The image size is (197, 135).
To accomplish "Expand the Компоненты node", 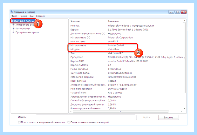I will tap(13, 29).
